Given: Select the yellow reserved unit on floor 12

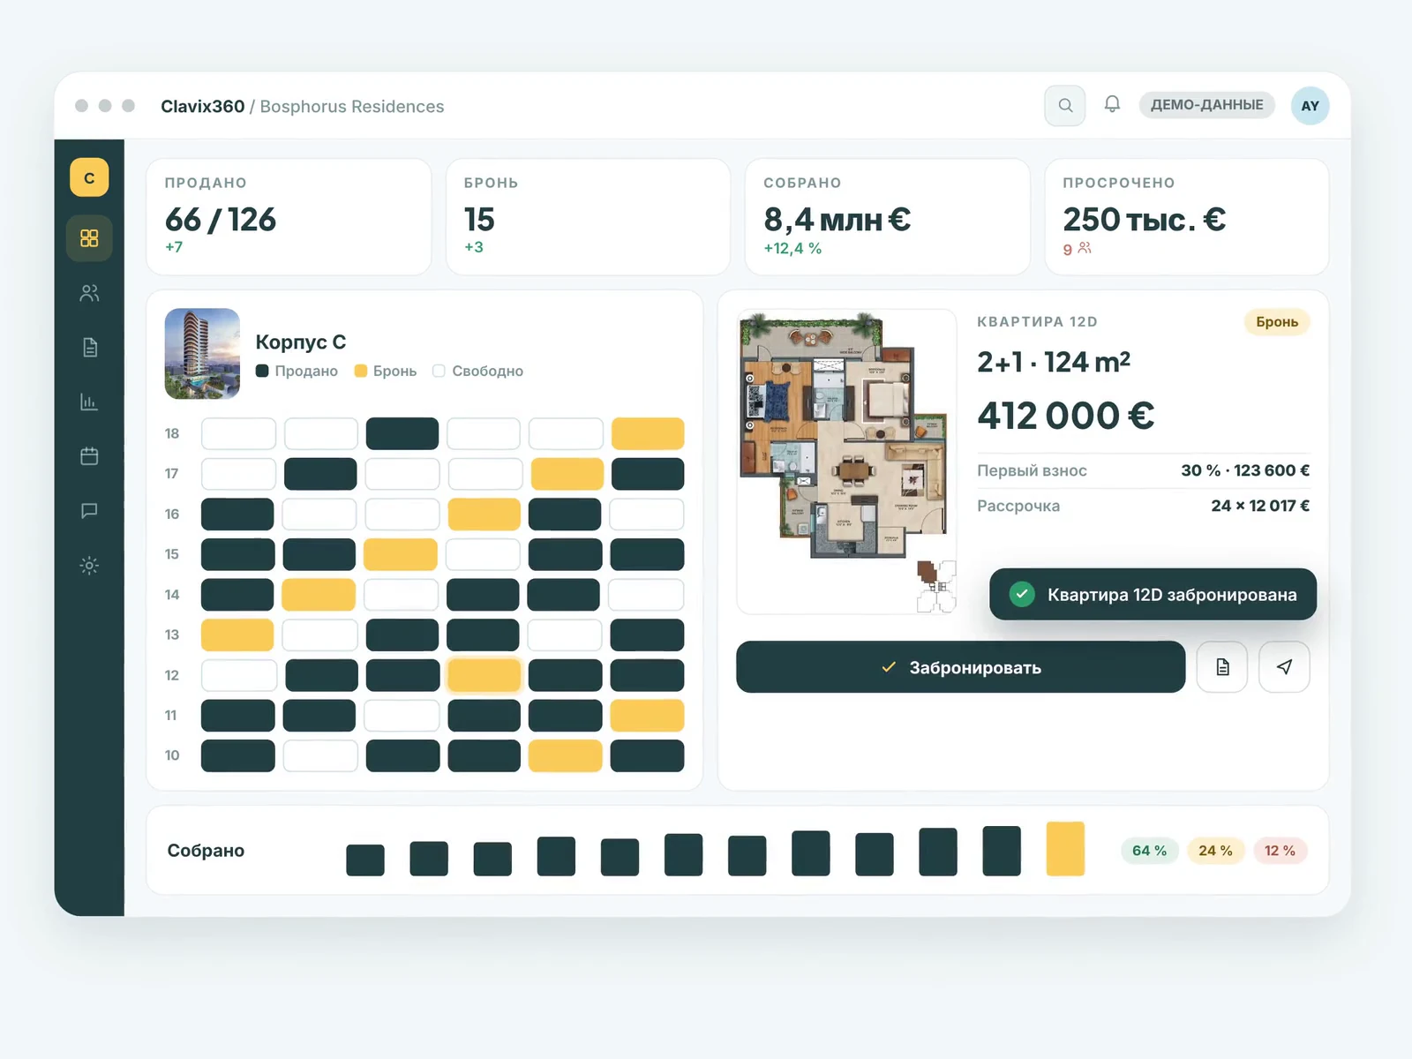Looking at the screenshot, I should pyautogui.click(x=484, y=675).
